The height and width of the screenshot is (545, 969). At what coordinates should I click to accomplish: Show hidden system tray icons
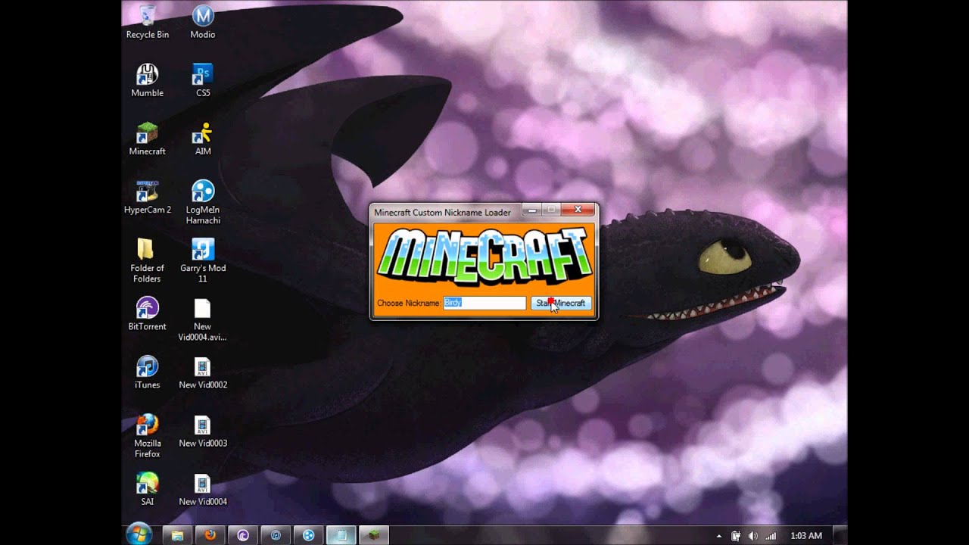(x=718, y=536)
